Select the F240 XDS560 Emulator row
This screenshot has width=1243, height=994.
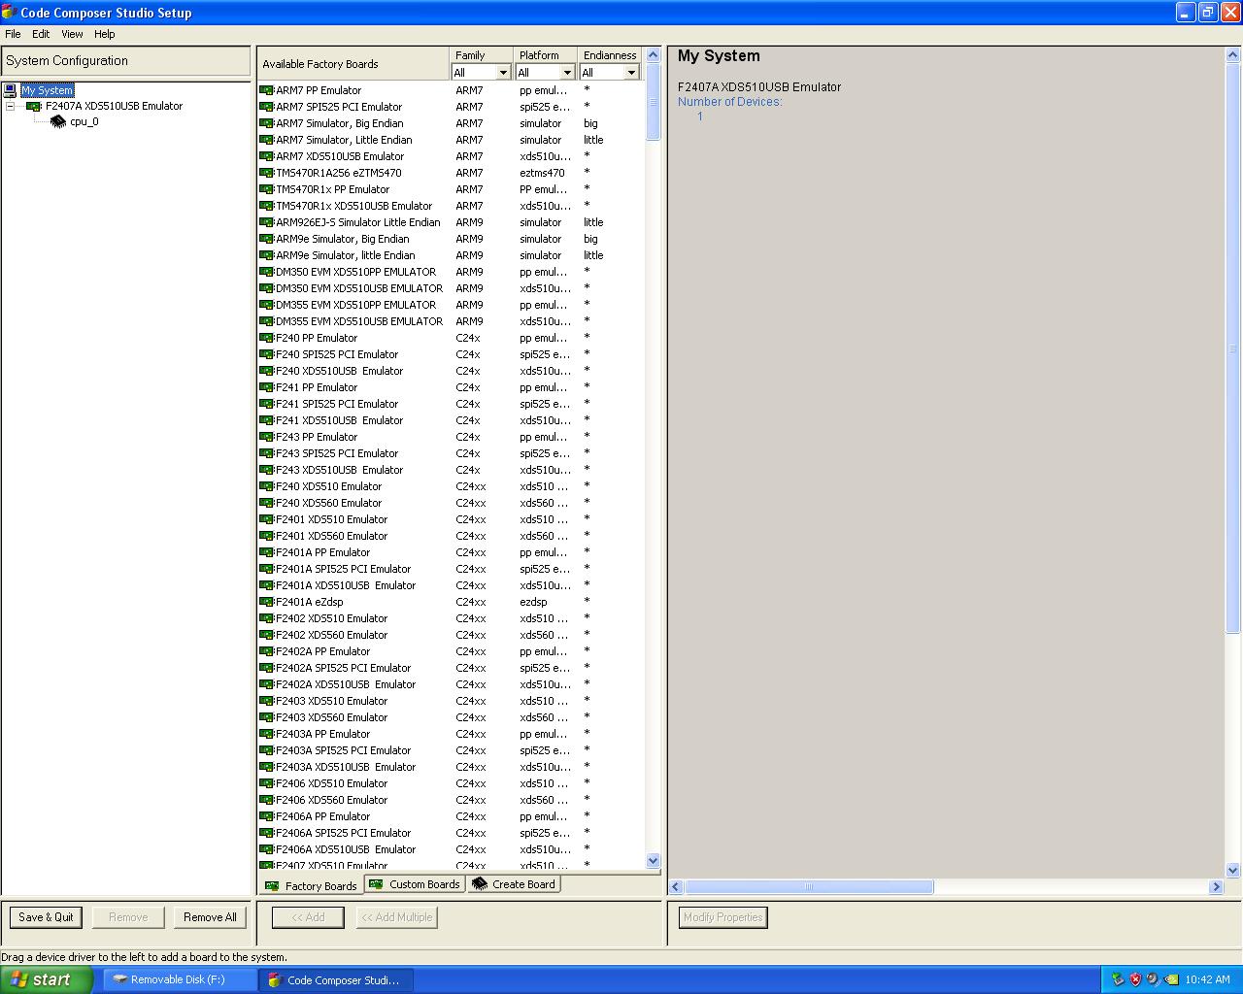[x=450, y=503]
